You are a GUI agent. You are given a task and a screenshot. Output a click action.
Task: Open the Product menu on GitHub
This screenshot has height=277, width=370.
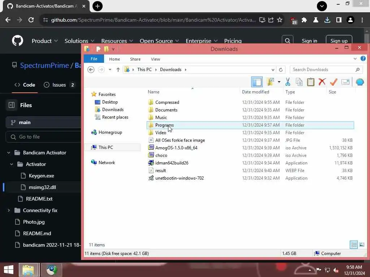tap(44, 41)
